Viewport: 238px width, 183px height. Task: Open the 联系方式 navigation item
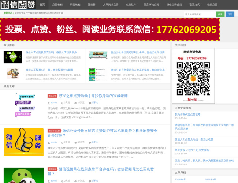click(x=194, y=5)
